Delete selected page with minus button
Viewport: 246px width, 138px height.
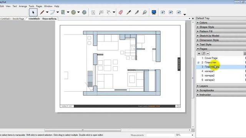(208, 54)
